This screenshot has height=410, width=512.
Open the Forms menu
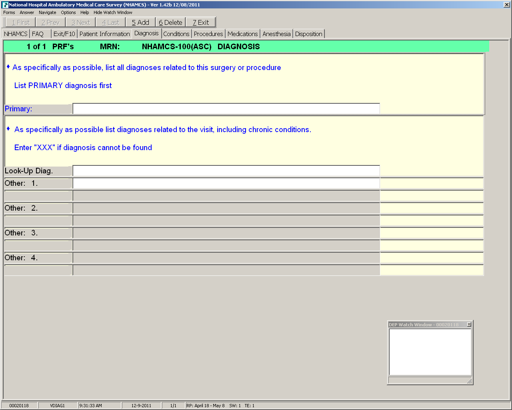(x=9, y=12)
